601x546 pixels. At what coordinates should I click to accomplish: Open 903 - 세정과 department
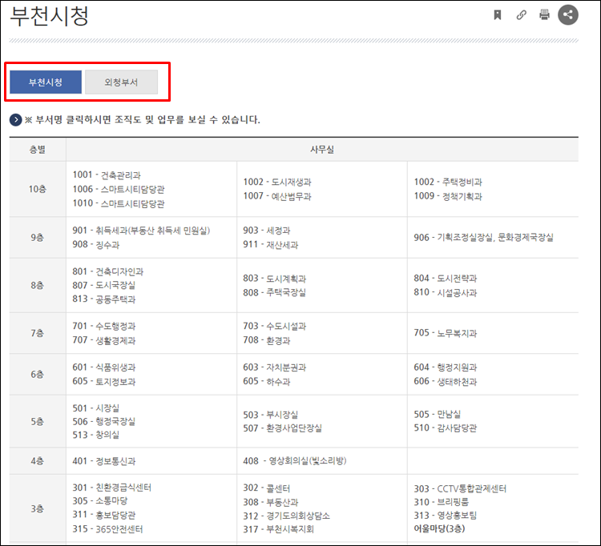click(x=266, y=231)
